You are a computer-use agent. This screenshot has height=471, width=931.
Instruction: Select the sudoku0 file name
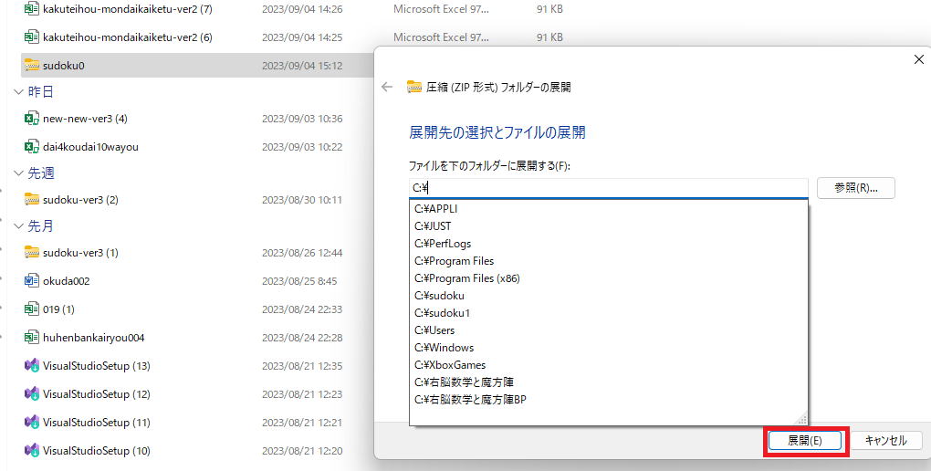[x=64, y=66]
